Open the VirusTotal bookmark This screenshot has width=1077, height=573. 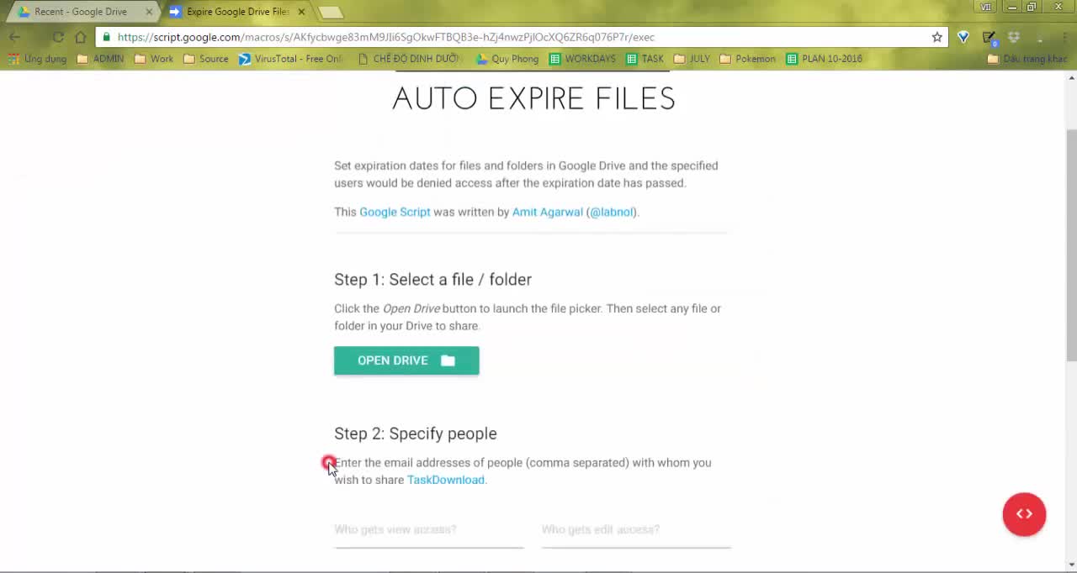[x=291, y=59]
